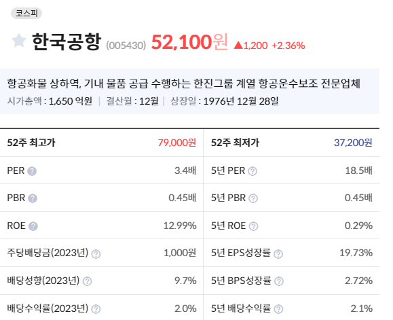Click the 배당수익률 value 2.0%
The height and width of the screenshot is (320, 393).
point(185,308)
